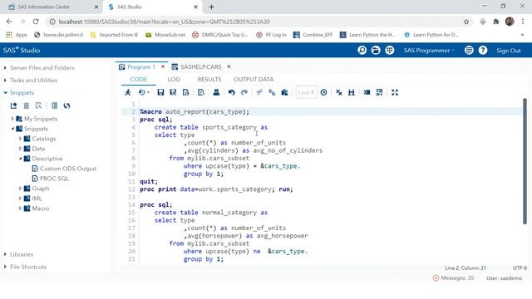Switch to the LOG tab
The width and height of the screenshot is (532, 299).
point(174,80)
